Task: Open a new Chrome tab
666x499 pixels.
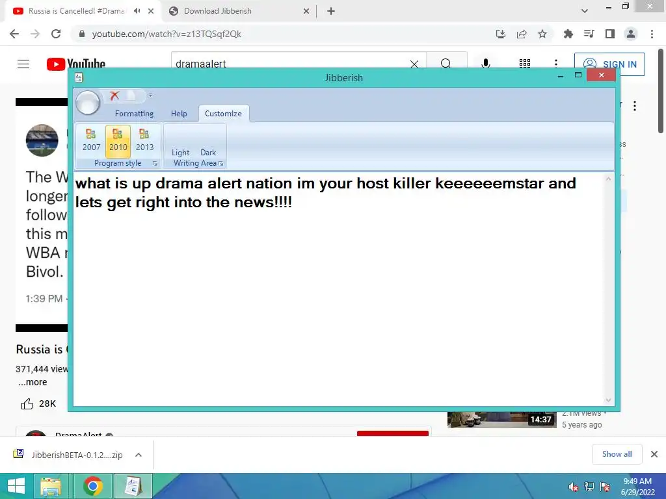Action: pos(331,11)
